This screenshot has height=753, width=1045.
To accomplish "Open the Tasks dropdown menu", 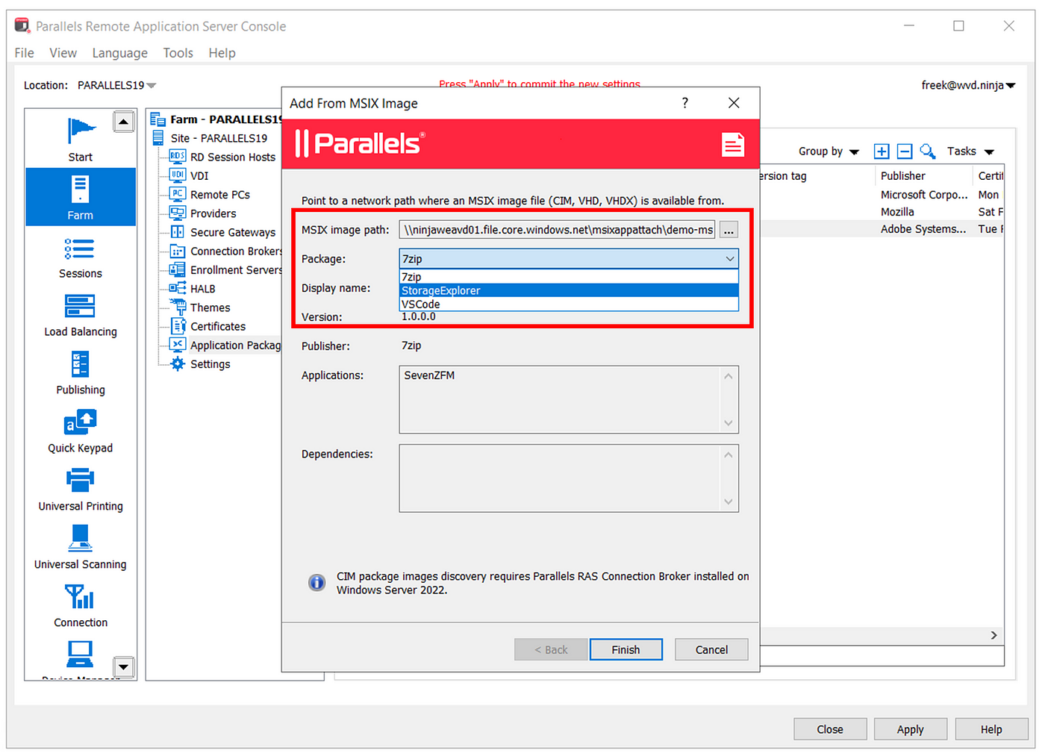I will [x=970, y=151].
